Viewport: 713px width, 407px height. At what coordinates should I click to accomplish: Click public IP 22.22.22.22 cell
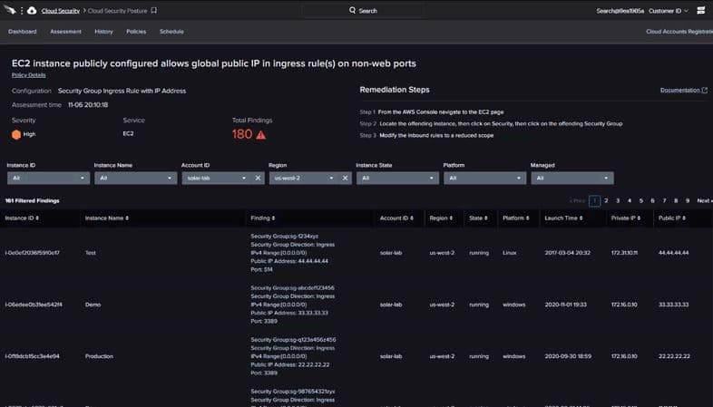click(674, 356)
